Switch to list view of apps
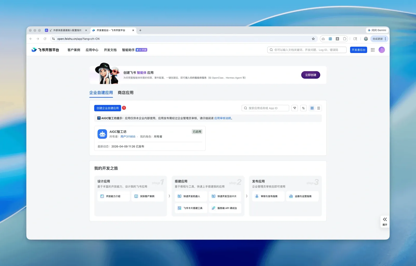Screen dimensions: 416x266 (318, 108)
